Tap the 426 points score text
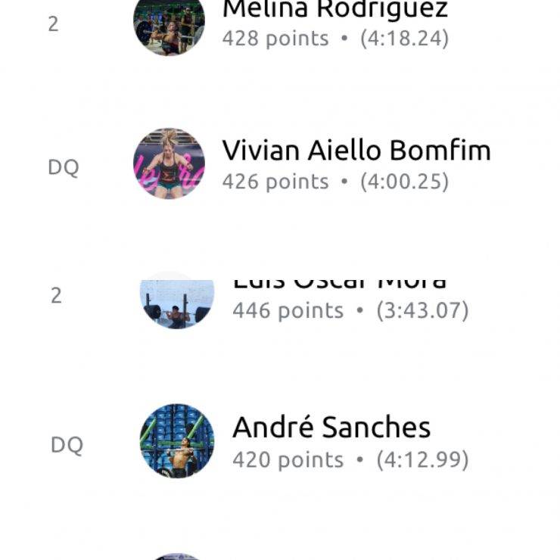The image size is (560, 560). tap(275, 182)
